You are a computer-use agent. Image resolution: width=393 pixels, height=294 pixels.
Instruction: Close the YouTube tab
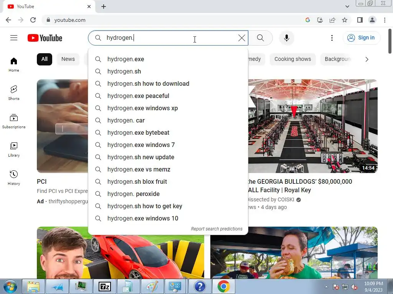pos(89,7)
